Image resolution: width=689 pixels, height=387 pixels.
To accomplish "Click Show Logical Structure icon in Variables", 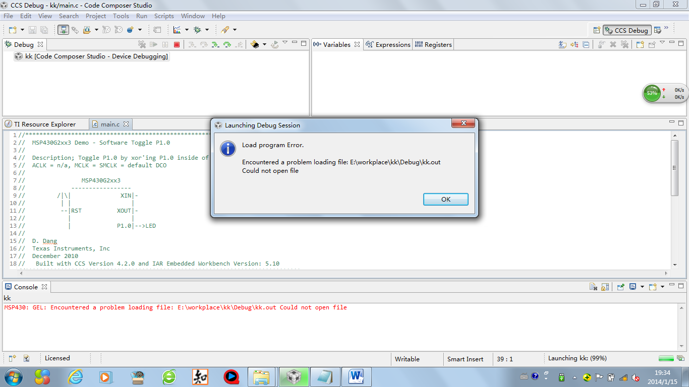I will coord(574,44).
